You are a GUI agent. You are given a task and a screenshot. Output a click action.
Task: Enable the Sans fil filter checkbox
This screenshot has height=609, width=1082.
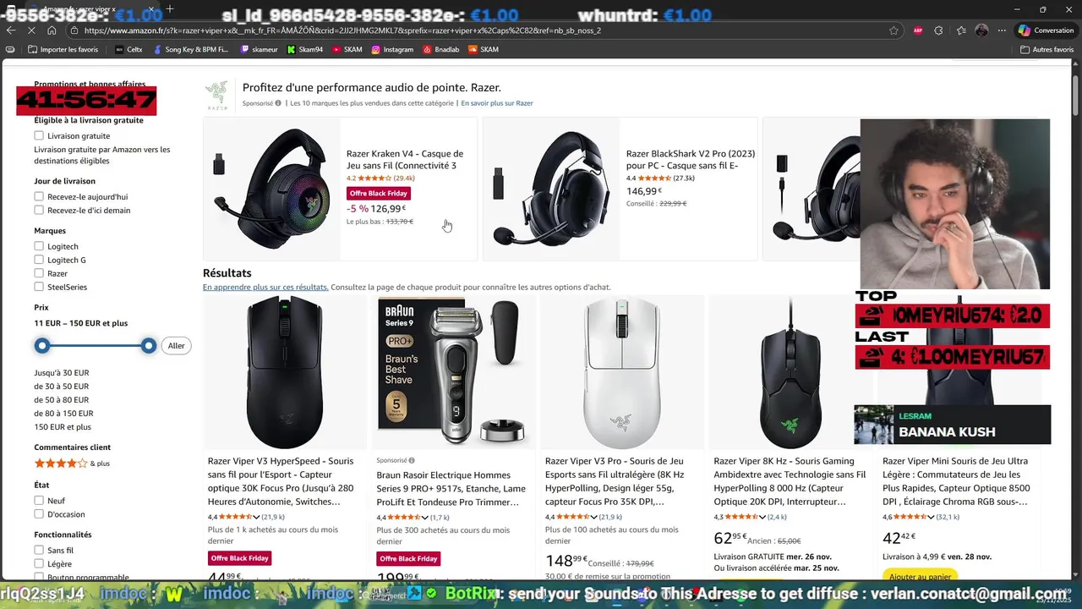(x=39, y=550)
